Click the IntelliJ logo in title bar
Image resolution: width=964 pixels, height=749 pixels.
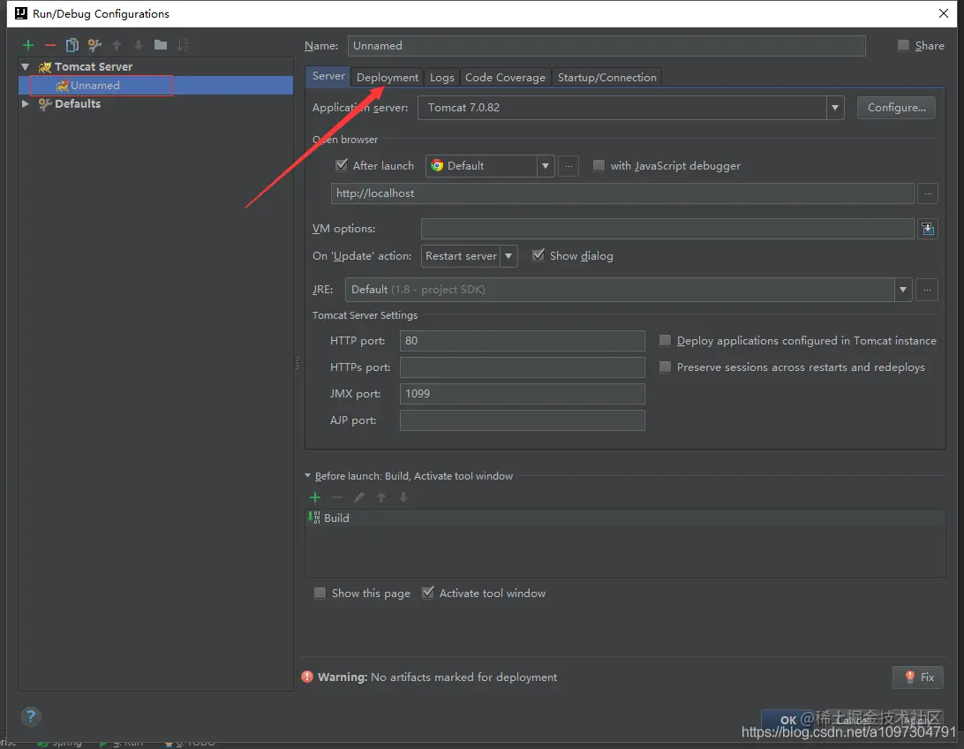21,13
